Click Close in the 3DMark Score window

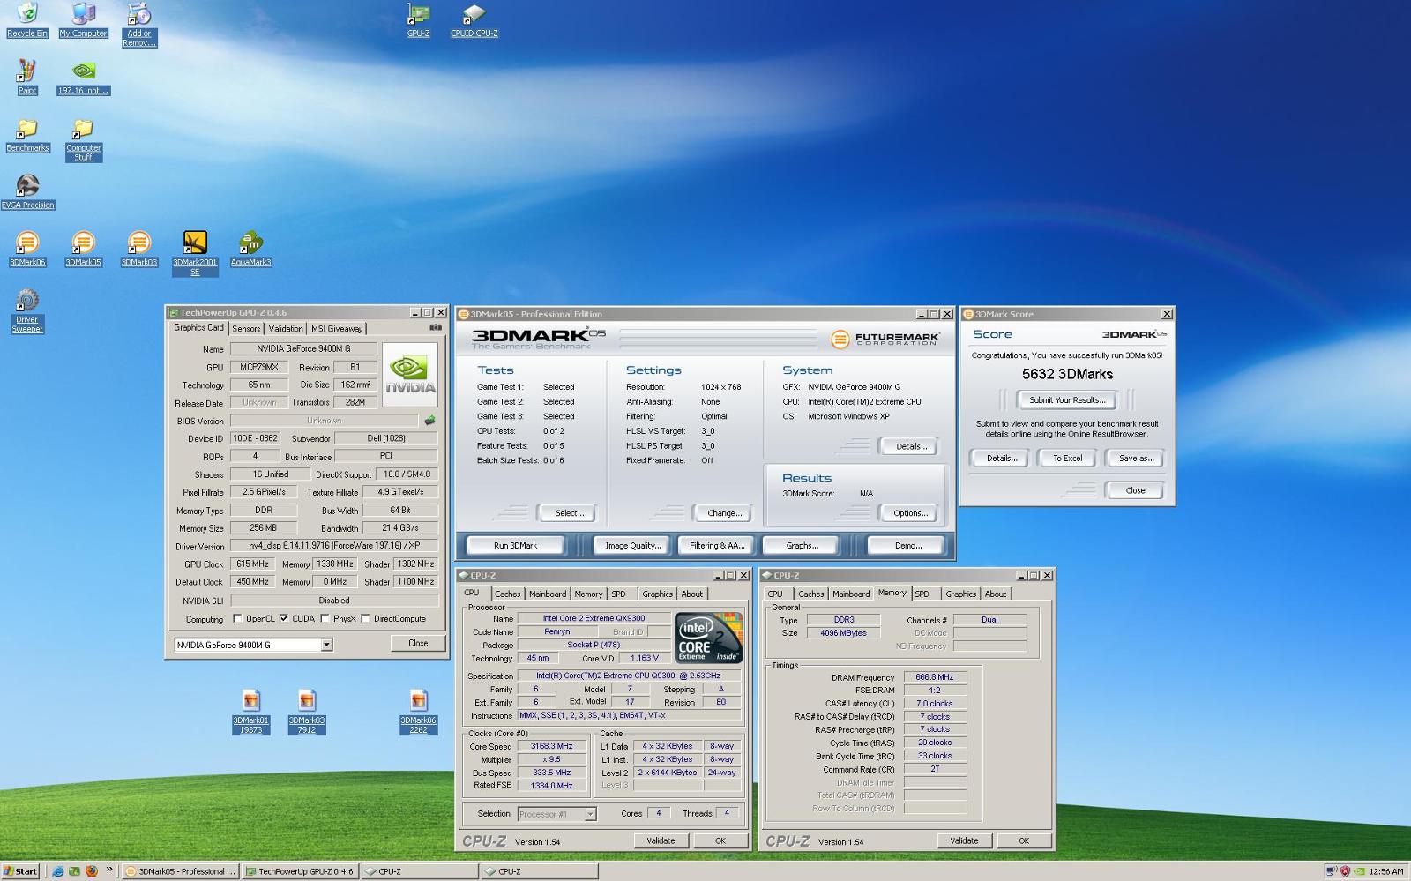1135,490
